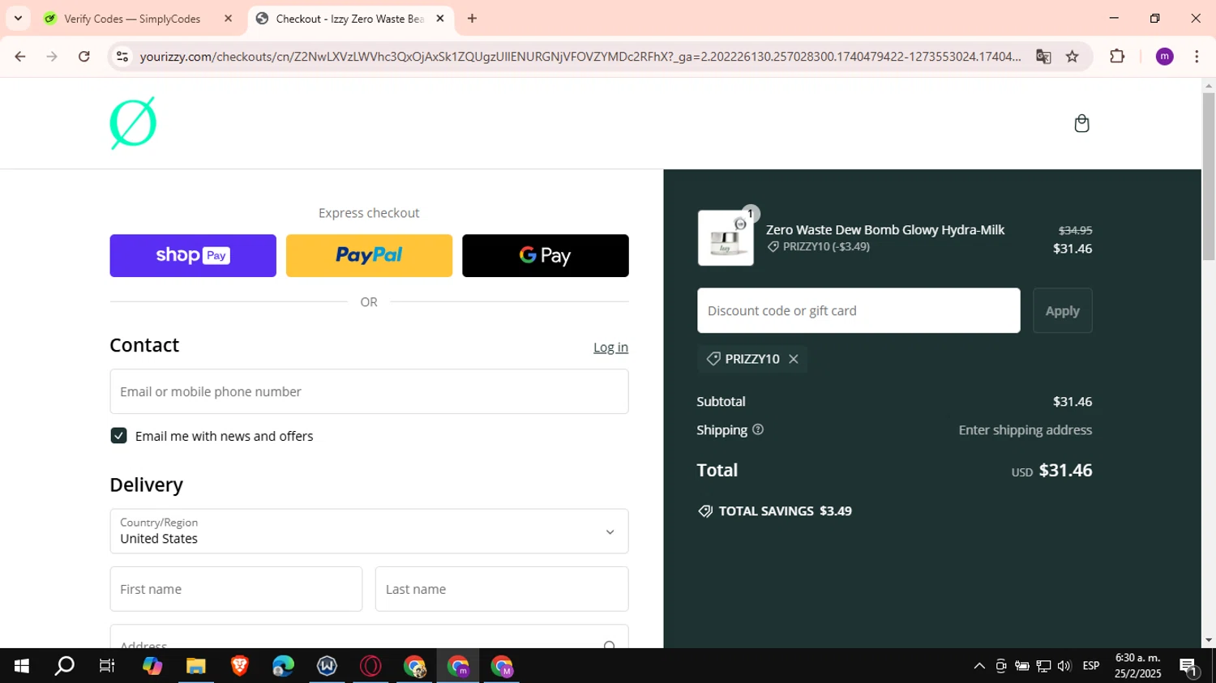Open a new browser tab
The image size is (1216, 683).
[x=472, y=18]
